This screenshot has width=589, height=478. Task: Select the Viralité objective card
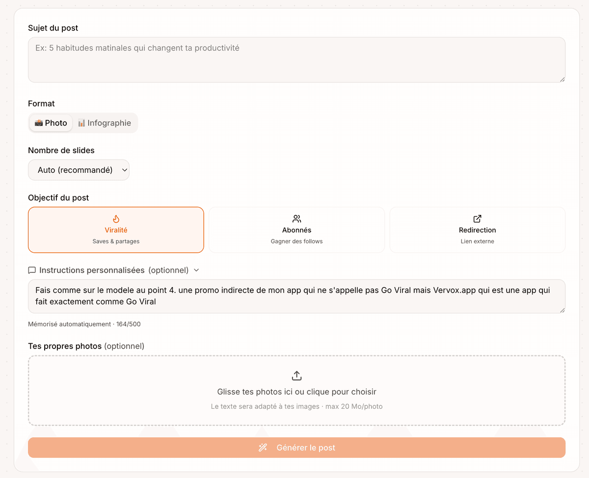[x=116, y=230]
